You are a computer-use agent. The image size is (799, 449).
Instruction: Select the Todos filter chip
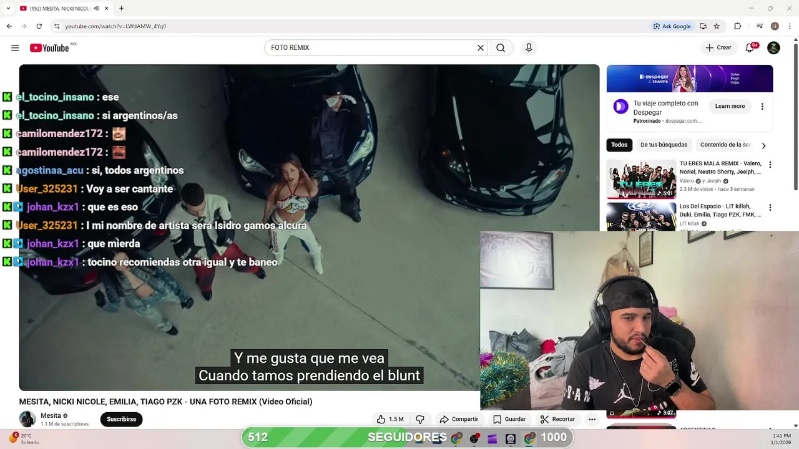619,145
